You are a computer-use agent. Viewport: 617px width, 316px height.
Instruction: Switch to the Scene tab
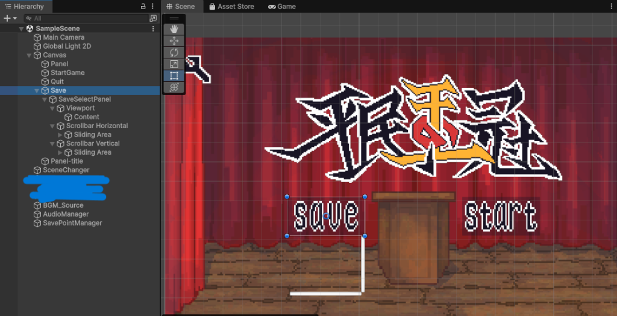click(181, 6)
